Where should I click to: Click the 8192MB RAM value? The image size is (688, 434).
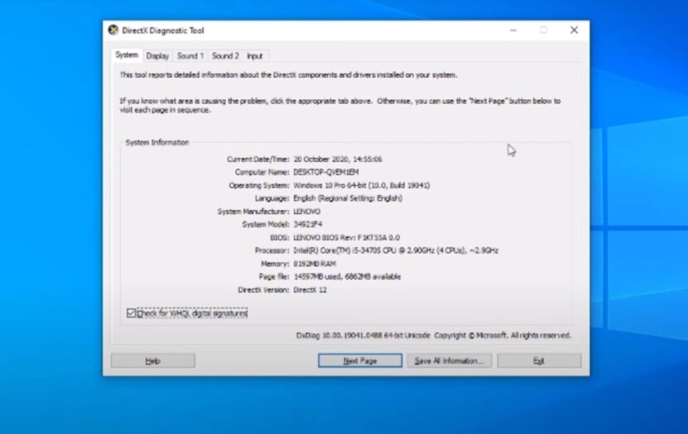click(315, 264)
